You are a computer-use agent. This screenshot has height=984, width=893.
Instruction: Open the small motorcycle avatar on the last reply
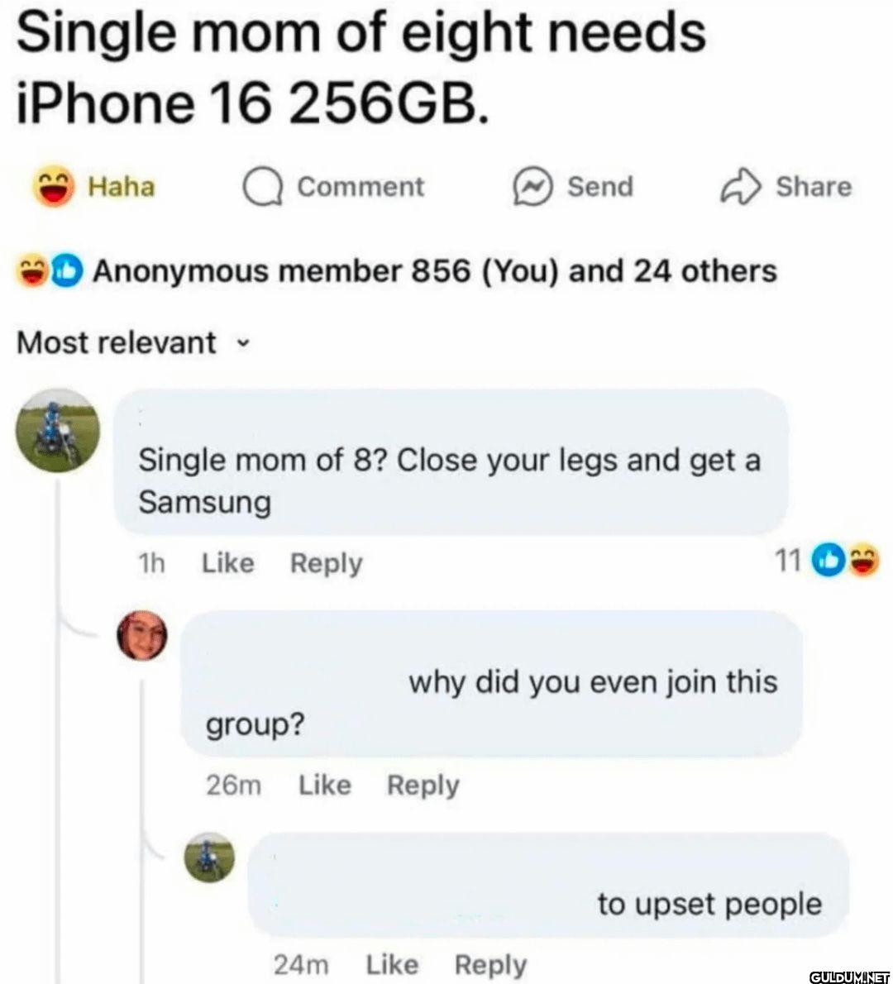click(x=209, y=857)
